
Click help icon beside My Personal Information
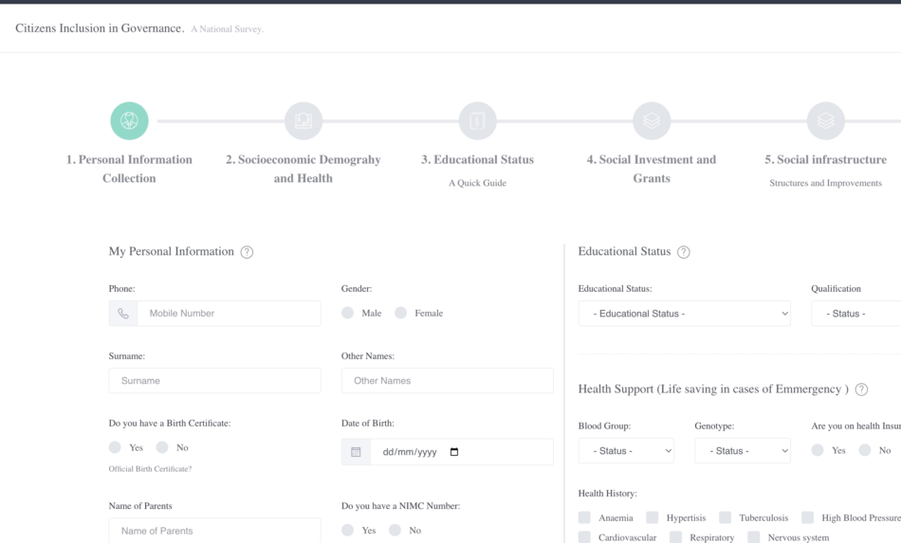(x=247, y=252)
